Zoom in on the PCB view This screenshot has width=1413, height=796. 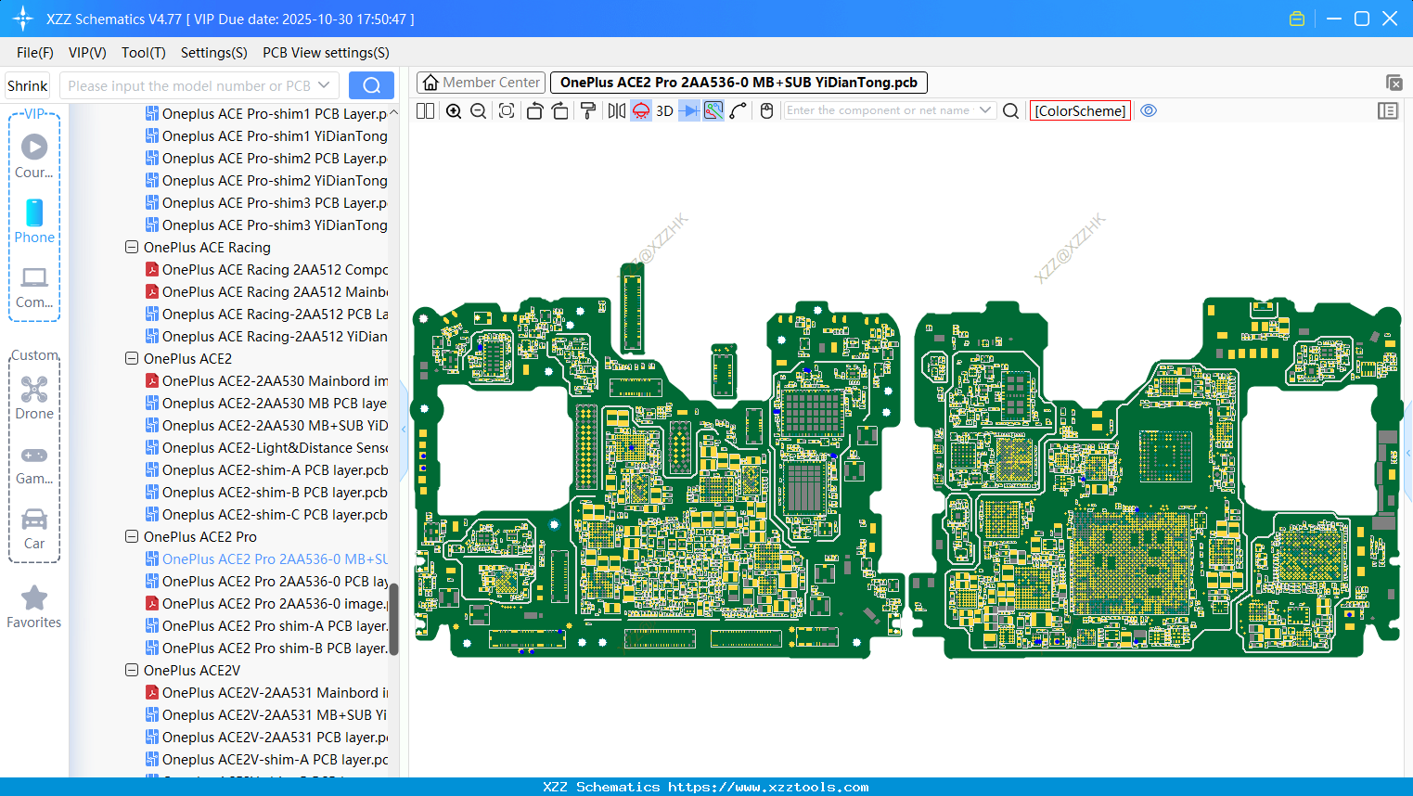454,111
